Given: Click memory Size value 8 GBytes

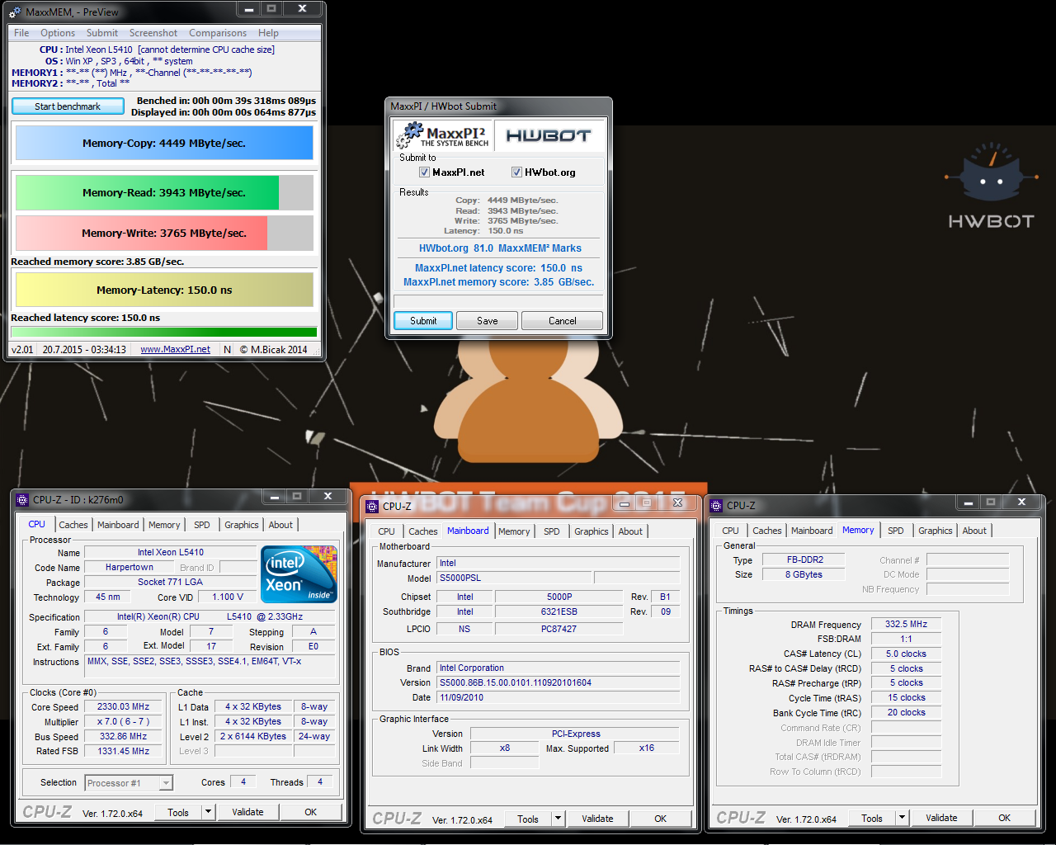Looking at the screenshot, I should coord(804,574).
